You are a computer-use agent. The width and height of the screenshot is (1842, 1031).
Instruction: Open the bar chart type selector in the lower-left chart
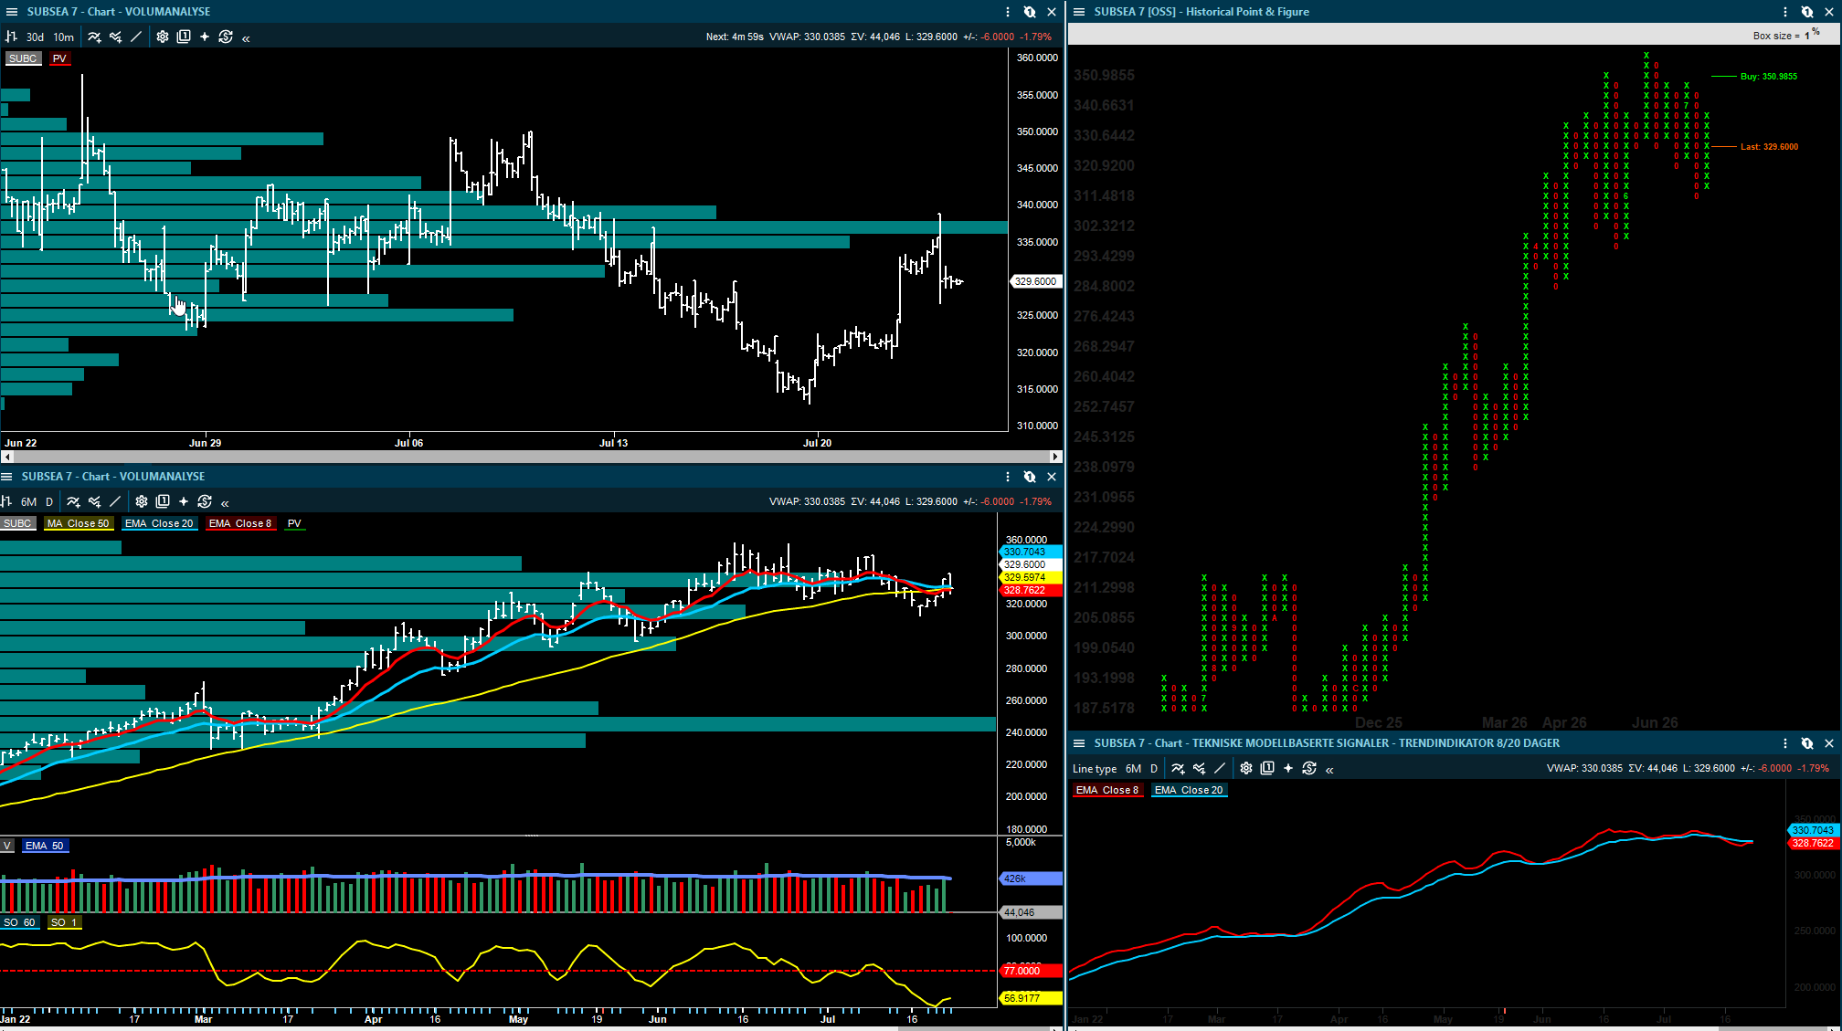point(6,501)
